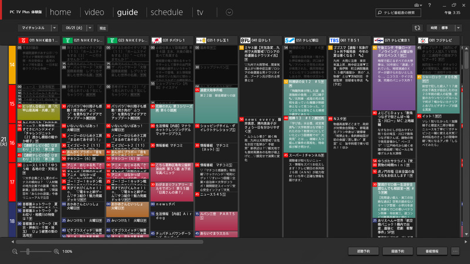Open the toolbox settings icon
This screenshot has height=264, width=470.
tap(418, 5)
